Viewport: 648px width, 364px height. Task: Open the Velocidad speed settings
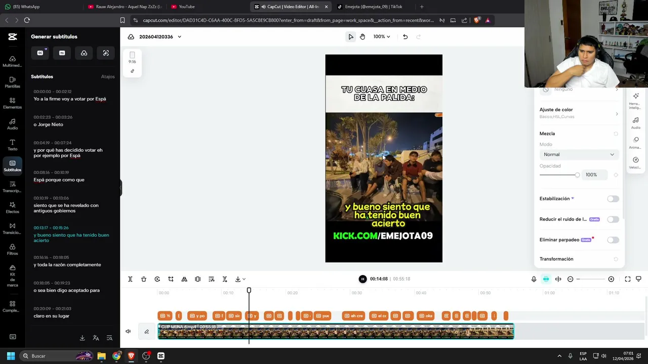(635, 163)
